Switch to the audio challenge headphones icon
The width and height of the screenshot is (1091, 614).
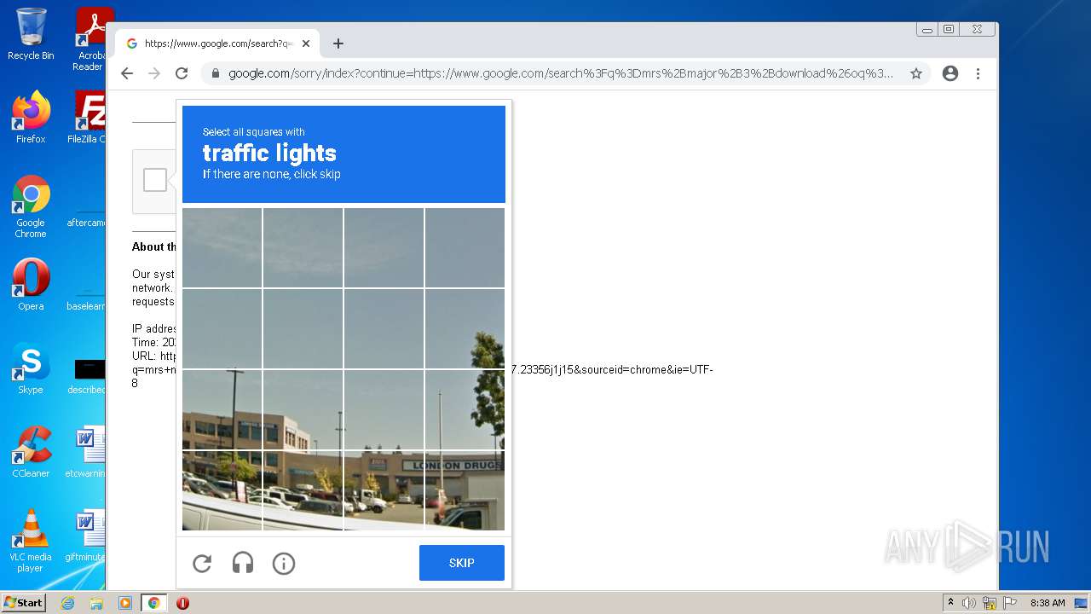pos(243,563)
